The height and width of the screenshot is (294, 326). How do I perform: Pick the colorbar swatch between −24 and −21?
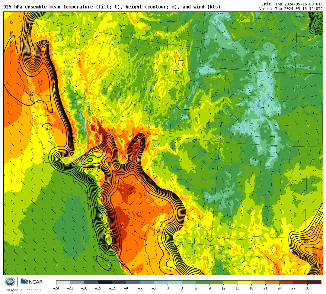[x=63, y=282]
